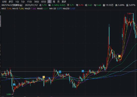Image resolution: width=137 pixels, height=97 pixels.
Task: Click the change value -0.34%(-0.02)
Action: tap(58, 5)
